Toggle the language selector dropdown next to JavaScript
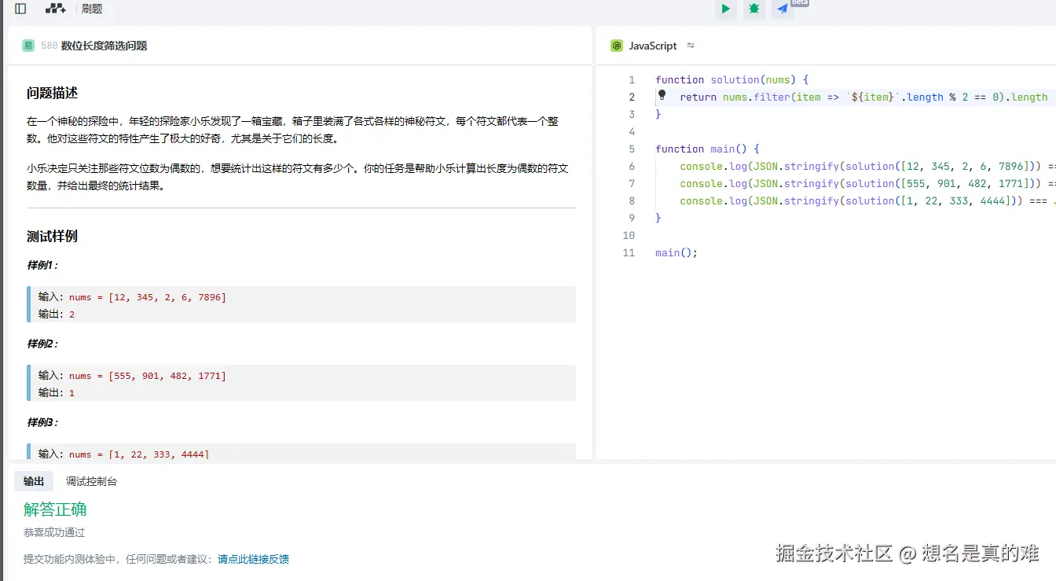Image resolution: width=1056 pixels, height=581 pixels. pos(690,46)
